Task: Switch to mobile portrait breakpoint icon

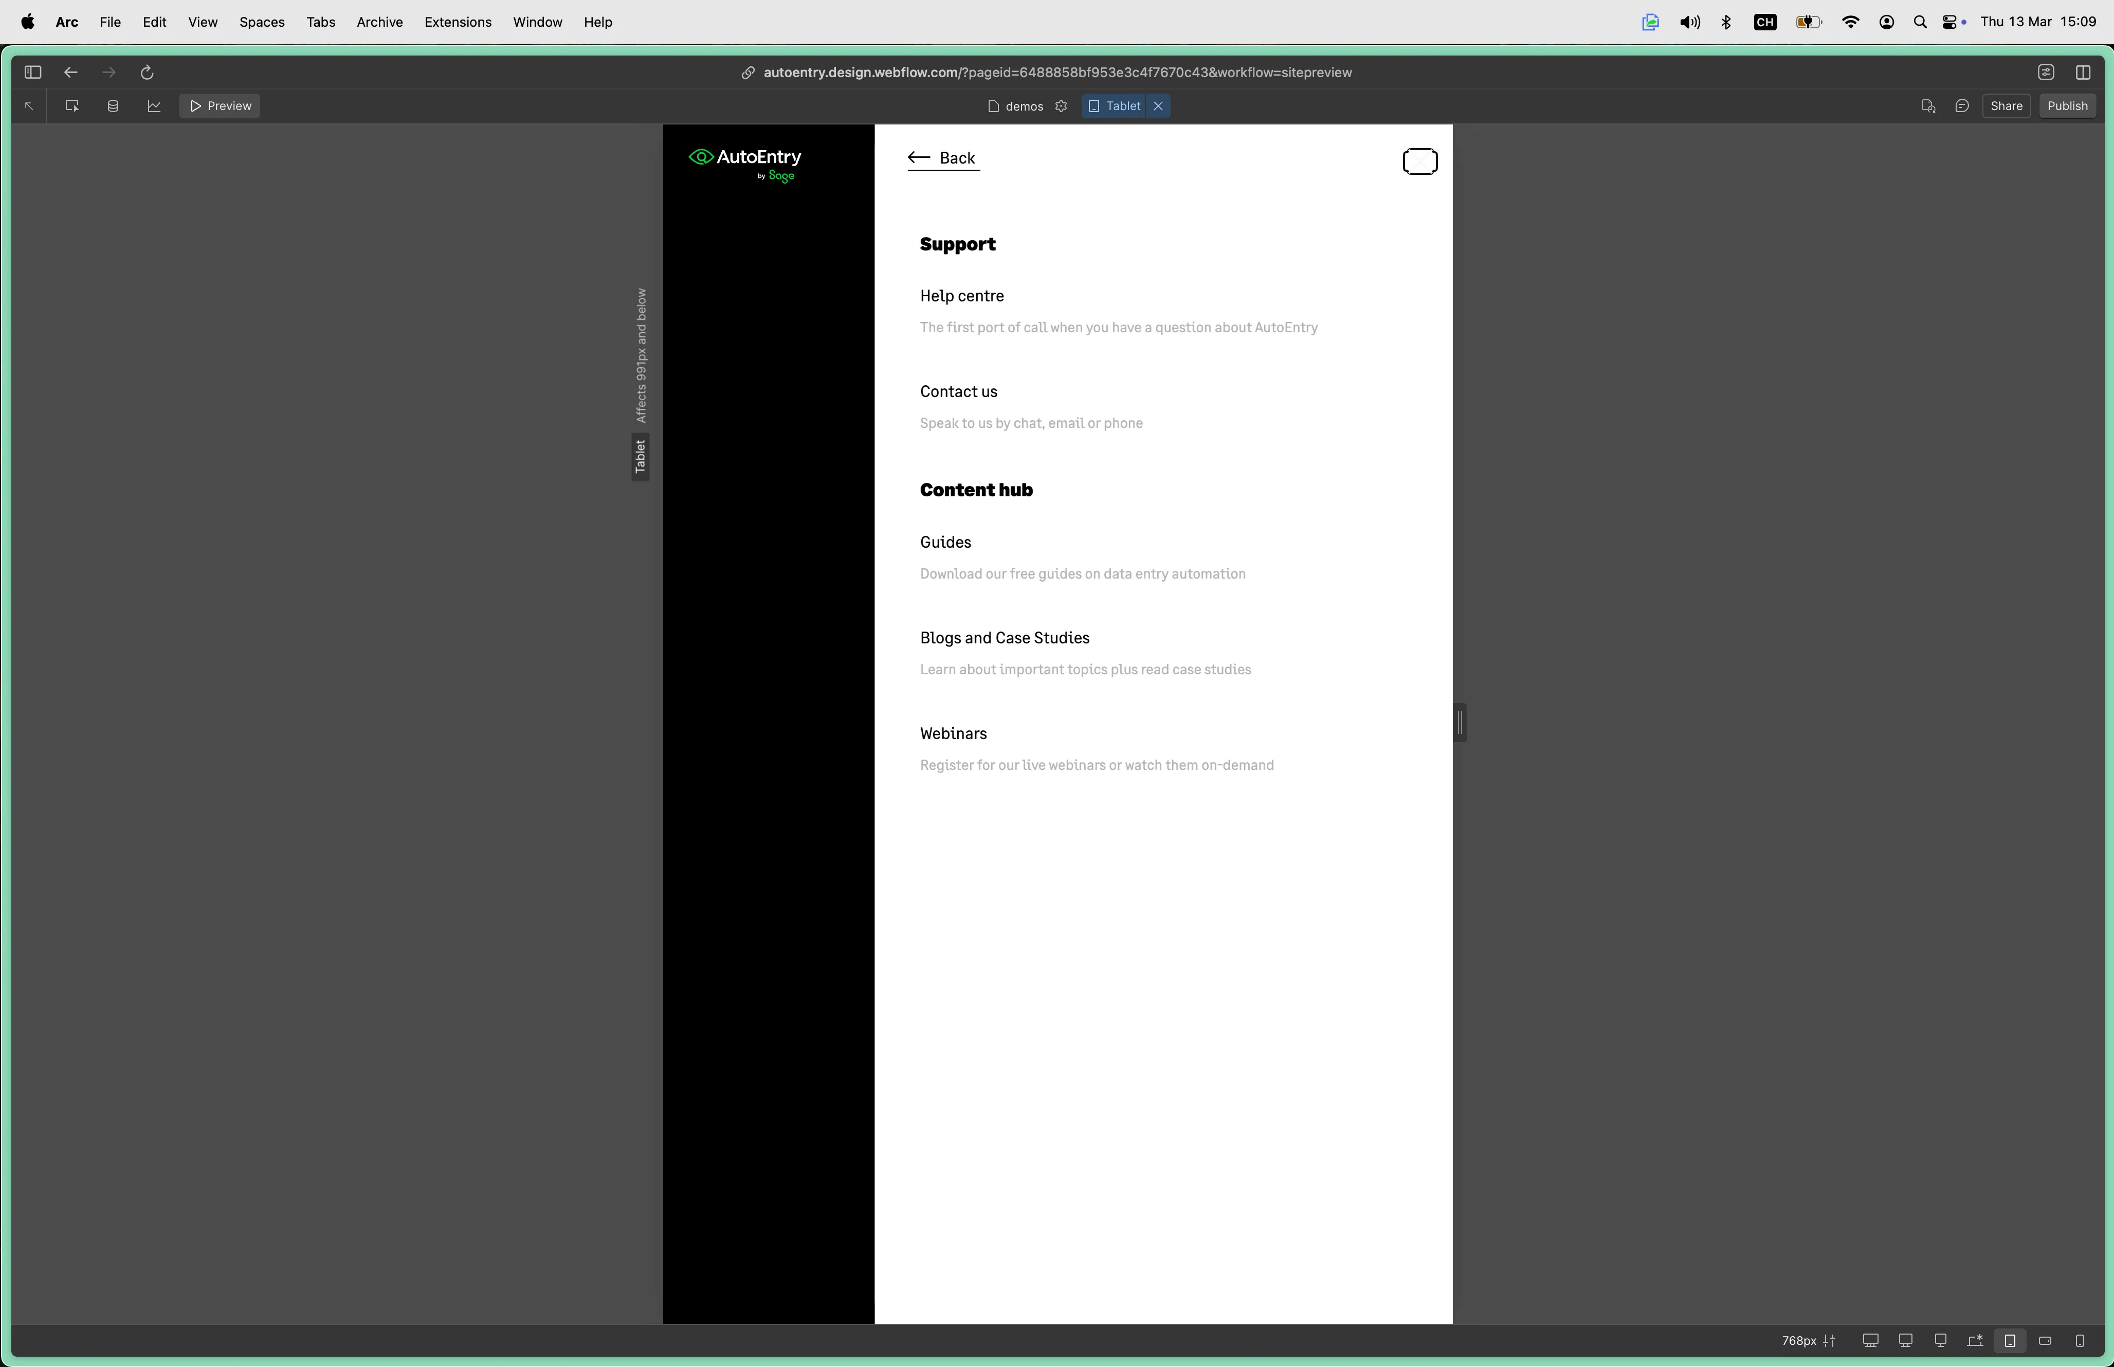Action: point(2080,1341)
